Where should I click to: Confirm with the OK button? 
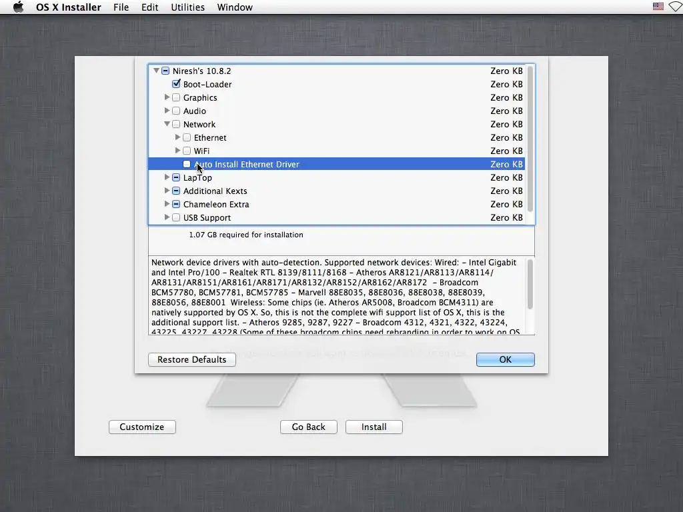(506, 359)
